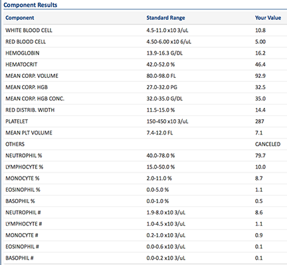
Task: Click hemoglobin range 13.9-16.3 G/DL
Action: [x=165, y=53]
